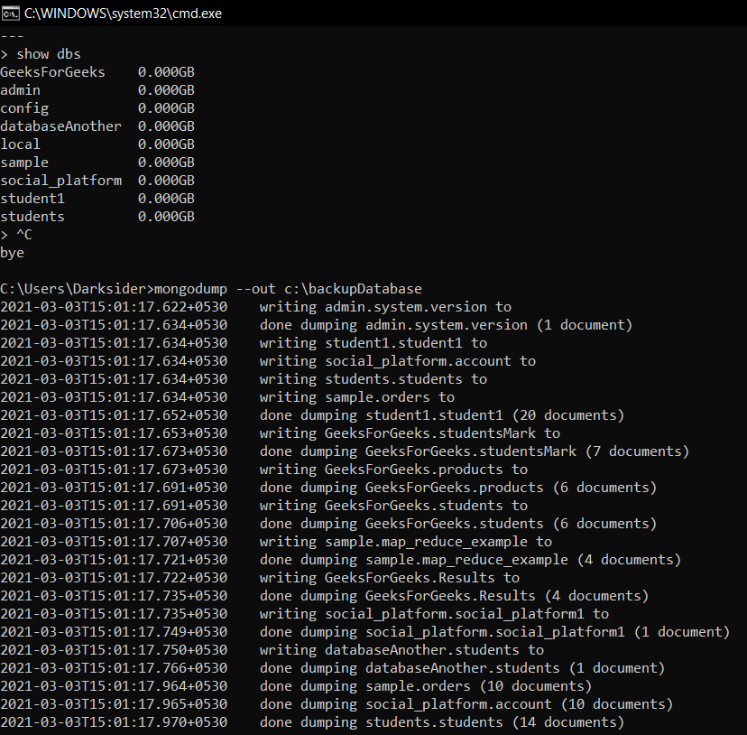
Task: Click the 'local' database row
Action: pyautogui.click(x=97, y=144)
